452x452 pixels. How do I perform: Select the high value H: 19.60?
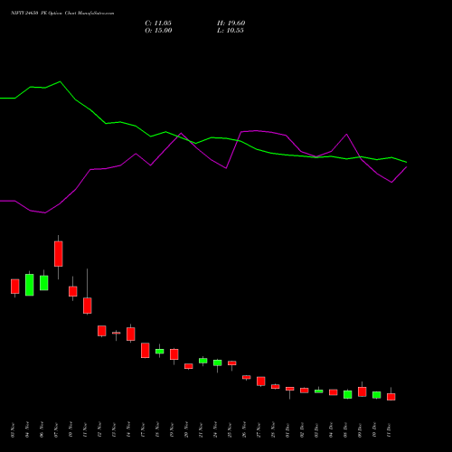point(231,24)
